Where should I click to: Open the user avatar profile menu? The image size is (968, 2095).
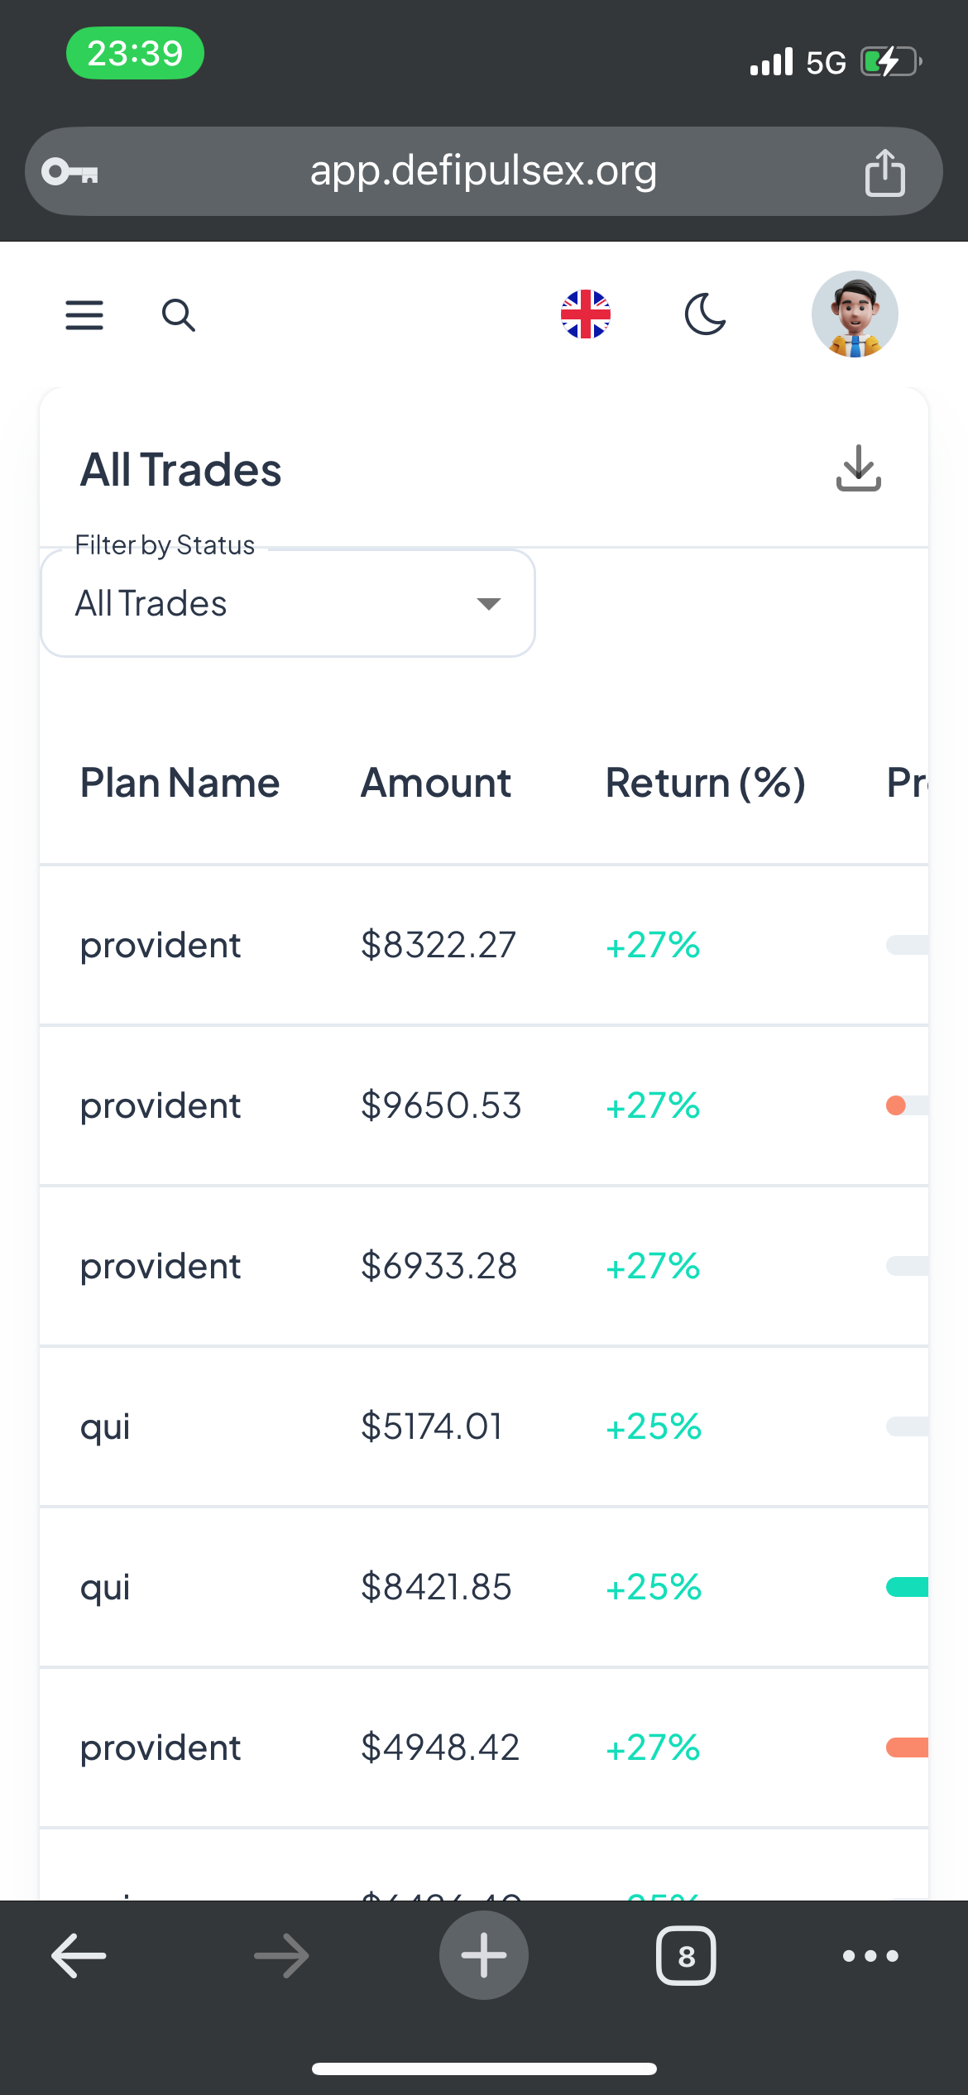[854, 314]
